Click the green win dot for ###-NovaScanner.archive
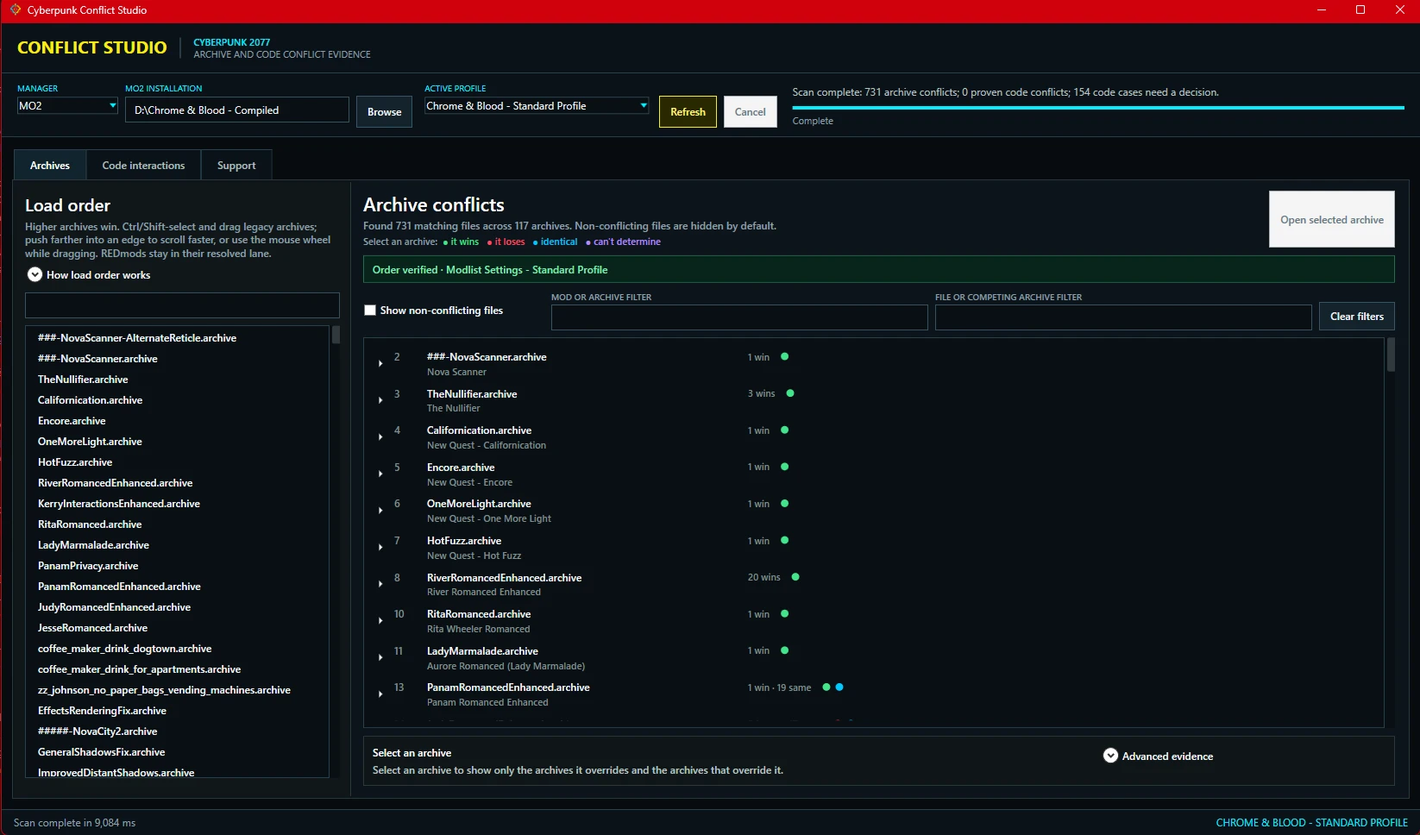Screen dimensions: 1420x835 point(785,356)
